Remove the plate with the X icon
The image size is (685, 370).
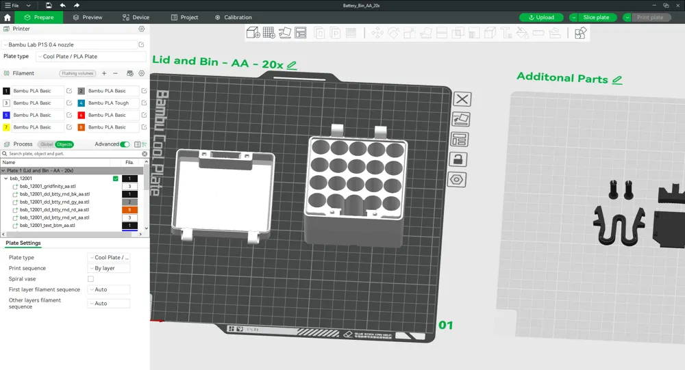pos(462,99)
